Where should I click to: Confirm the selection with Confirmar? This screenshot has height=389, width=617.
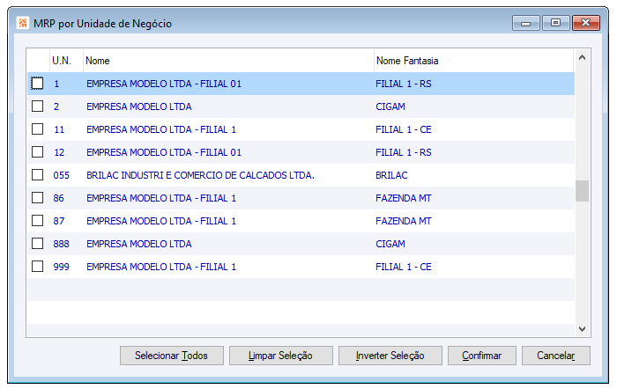pyautogui.click(x=482, y=356)
